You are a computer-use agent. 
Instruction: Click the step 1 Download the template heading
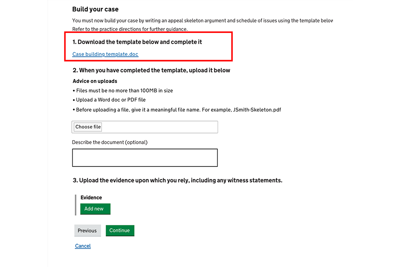tap(137, 42)
